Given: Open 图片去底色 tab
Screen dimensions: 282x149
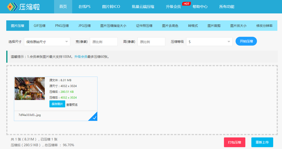Looking at the screenshot, I should coord(170,26).
